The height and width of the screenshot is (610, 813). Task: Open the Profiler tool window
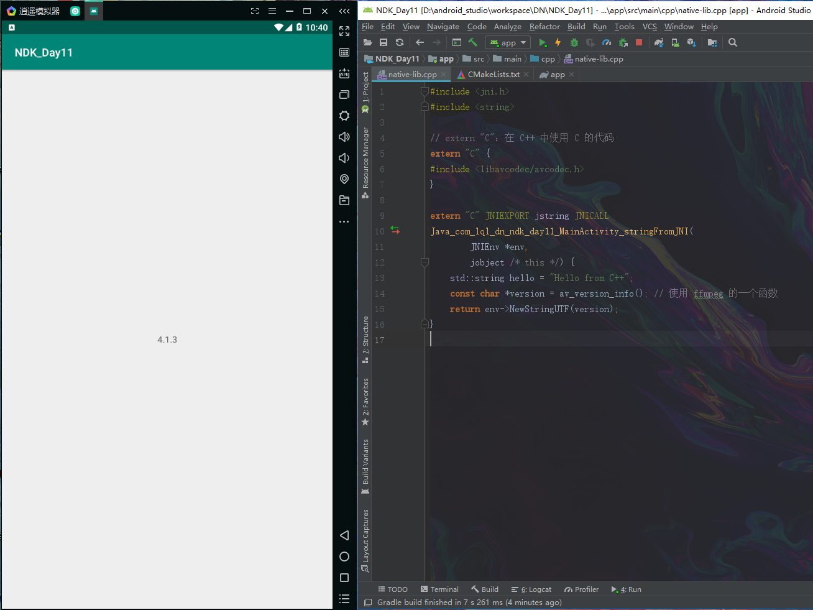[582, 589]
